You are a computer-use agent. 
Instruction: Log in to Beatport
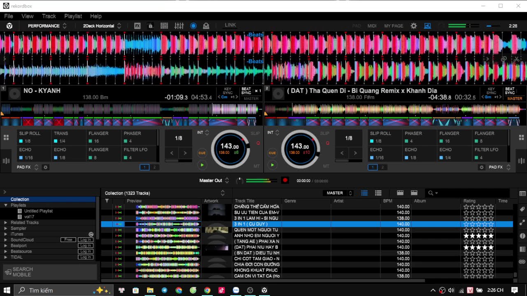coord(86,245)
